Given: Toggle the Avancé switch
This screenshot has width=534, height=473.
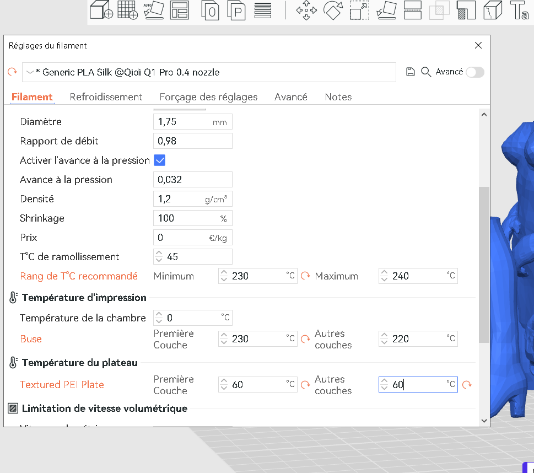Looking at the screenshot, I should pyautogui.click(x=475, y=72).
